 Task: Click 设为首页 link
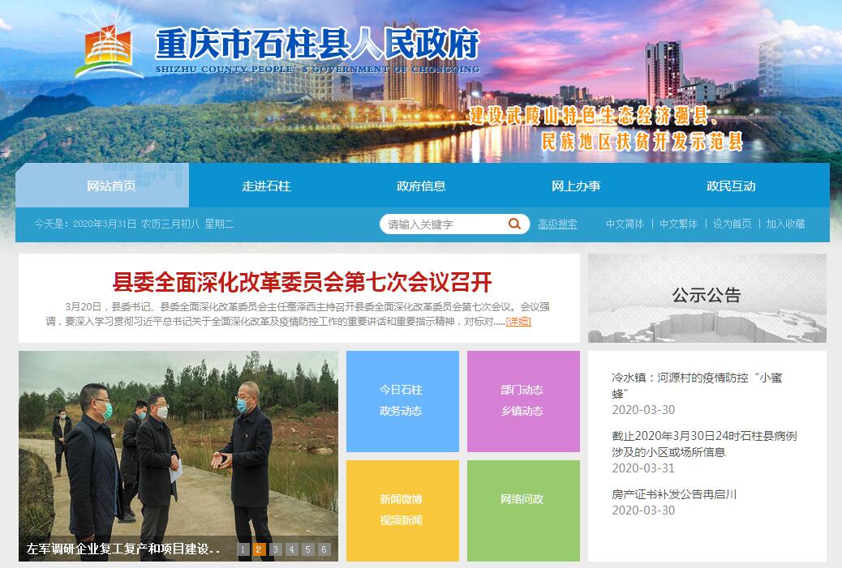pos(732,224)
